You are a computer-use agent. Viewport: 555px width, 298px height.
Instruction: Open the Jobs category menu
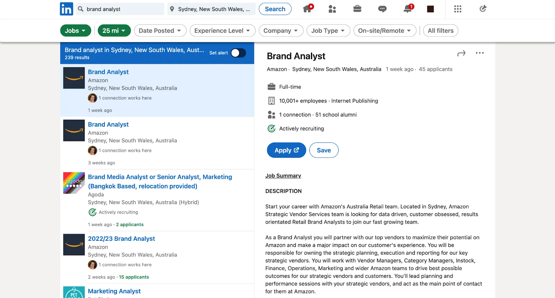click(75, 31)
